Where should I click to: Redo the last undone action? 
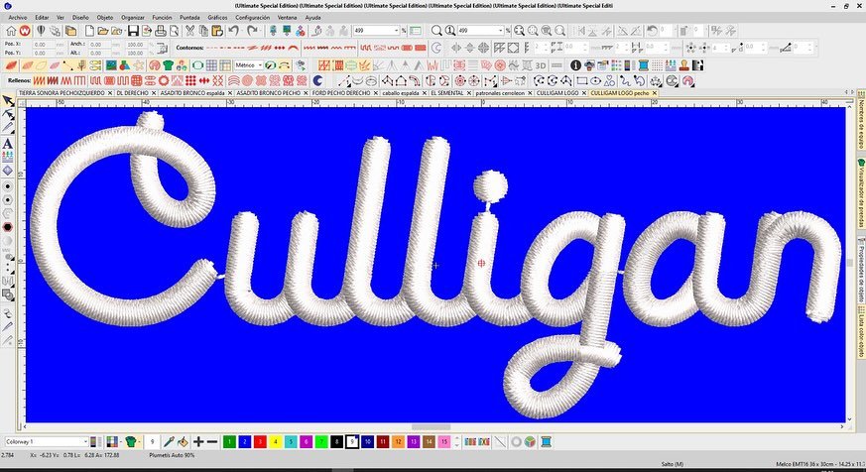pos(252,31)
